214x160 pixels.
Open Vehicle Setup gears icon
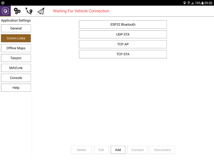coord(17,11)
